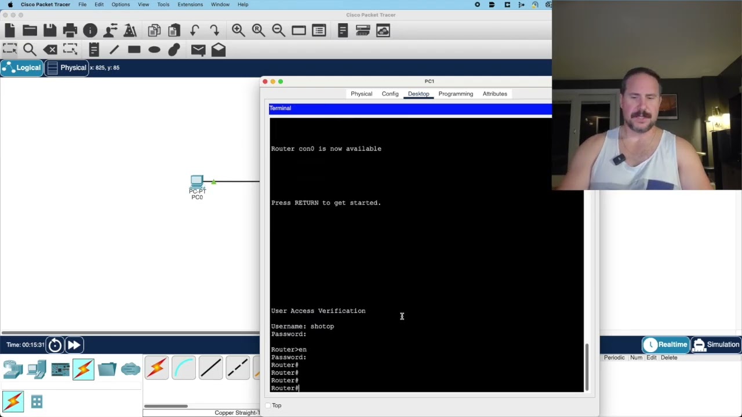Open the Attributes tab in PC1
The height and width of the screenshot is (417, 742).
[495, 94]
